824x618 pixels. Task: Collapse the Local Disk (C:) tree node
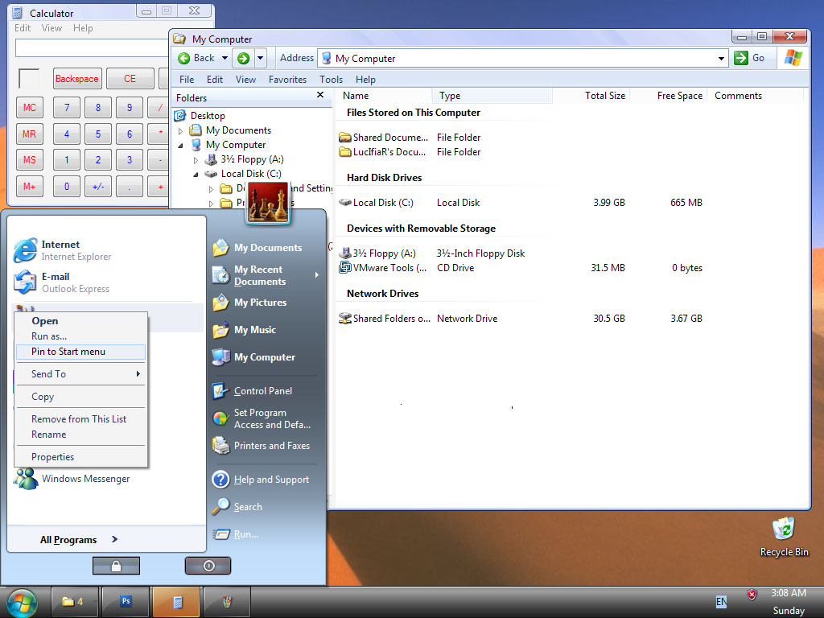coord(196,174)
